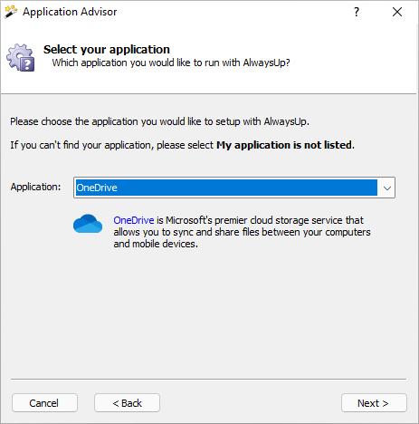
Task: Expand the Application dropdown arrow
Action: click(x=387, y=188)
